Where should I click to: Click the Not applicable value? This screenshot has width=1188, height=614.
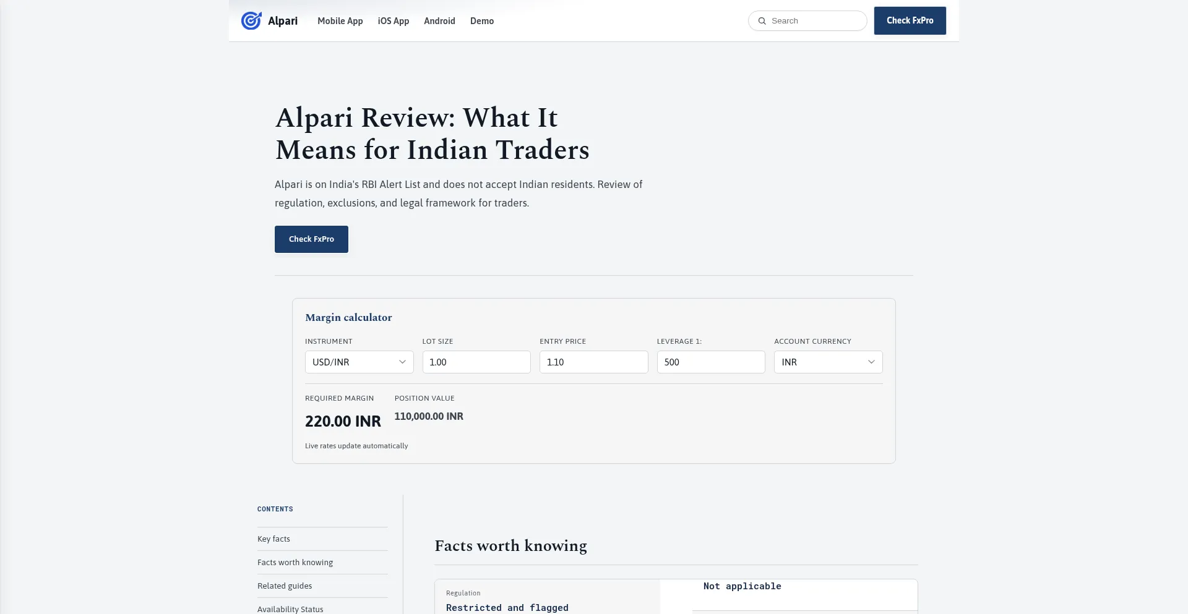tap(742, 586)
